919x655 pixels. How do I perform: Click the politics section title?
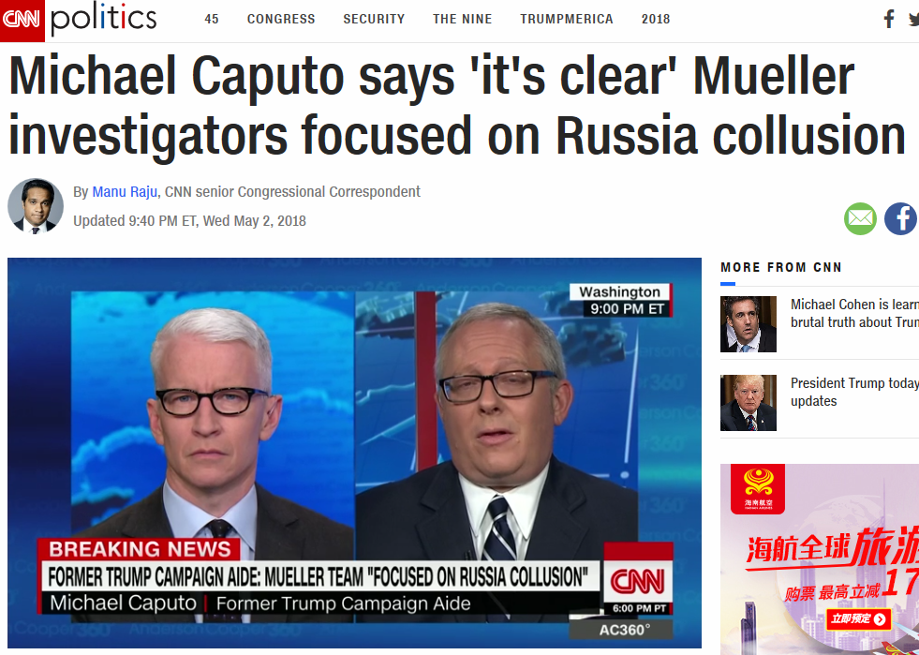point(104,20)
